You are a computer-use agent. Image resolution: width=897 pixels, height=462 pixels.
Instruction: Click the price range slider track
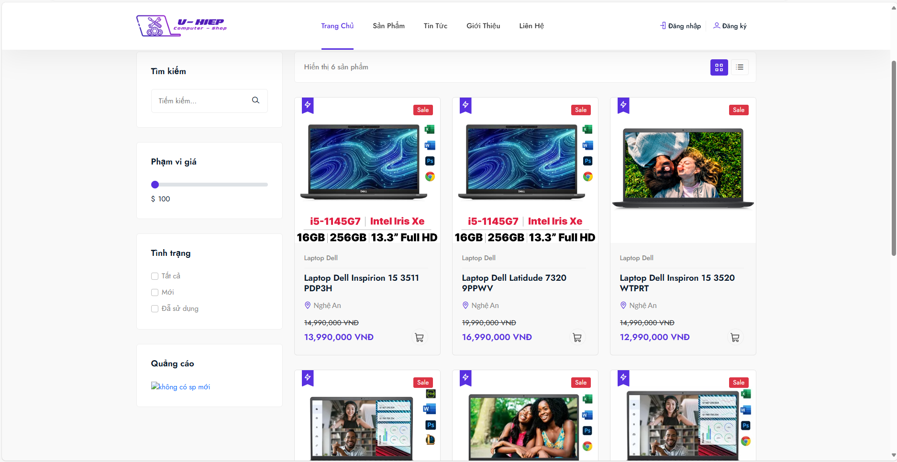(x=210, y=185)
